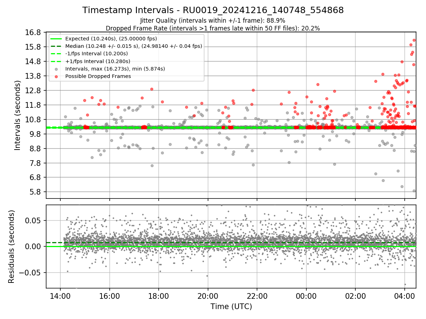Screen dimensions: 426x319
Task: Click the red dot marker in legend
Action: pos(56,76)
